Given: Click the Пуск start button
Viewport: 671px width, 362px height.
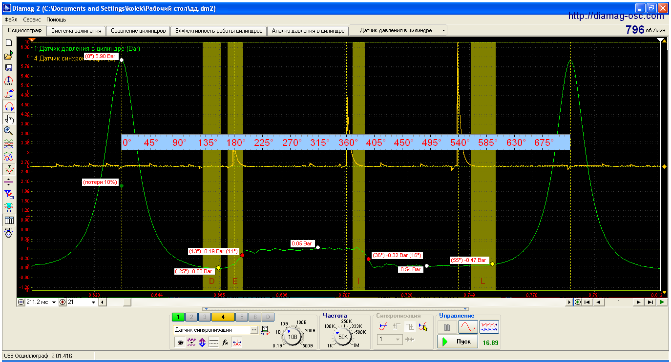Looking at the screenshot, I should click(x=457, y=342).
